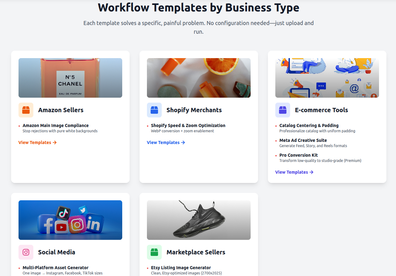
Task: Click Pro Conversion Kit item
Action: (298, 155)
